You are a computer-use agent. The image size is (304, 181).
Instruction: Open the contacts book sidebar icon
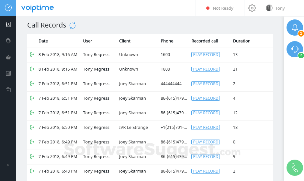pos(8,25)
